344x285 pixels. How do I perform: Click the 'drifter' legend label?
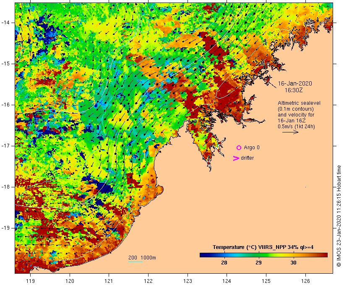[247, 158]
